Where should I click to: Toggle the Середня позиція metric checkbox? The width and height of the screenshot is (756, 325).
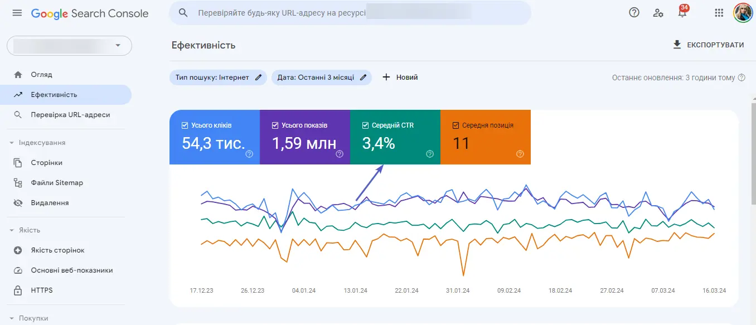(x=455, y=125)
